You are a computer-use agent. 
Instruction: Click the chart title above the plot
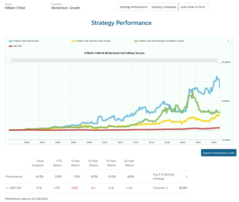click(x=114, y=53)
